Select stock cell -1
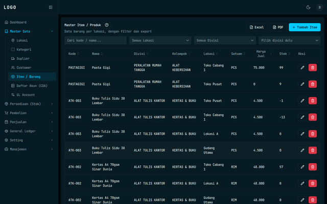Image resolution: width=327 pixels, height=204 pixels. point(281,101)
